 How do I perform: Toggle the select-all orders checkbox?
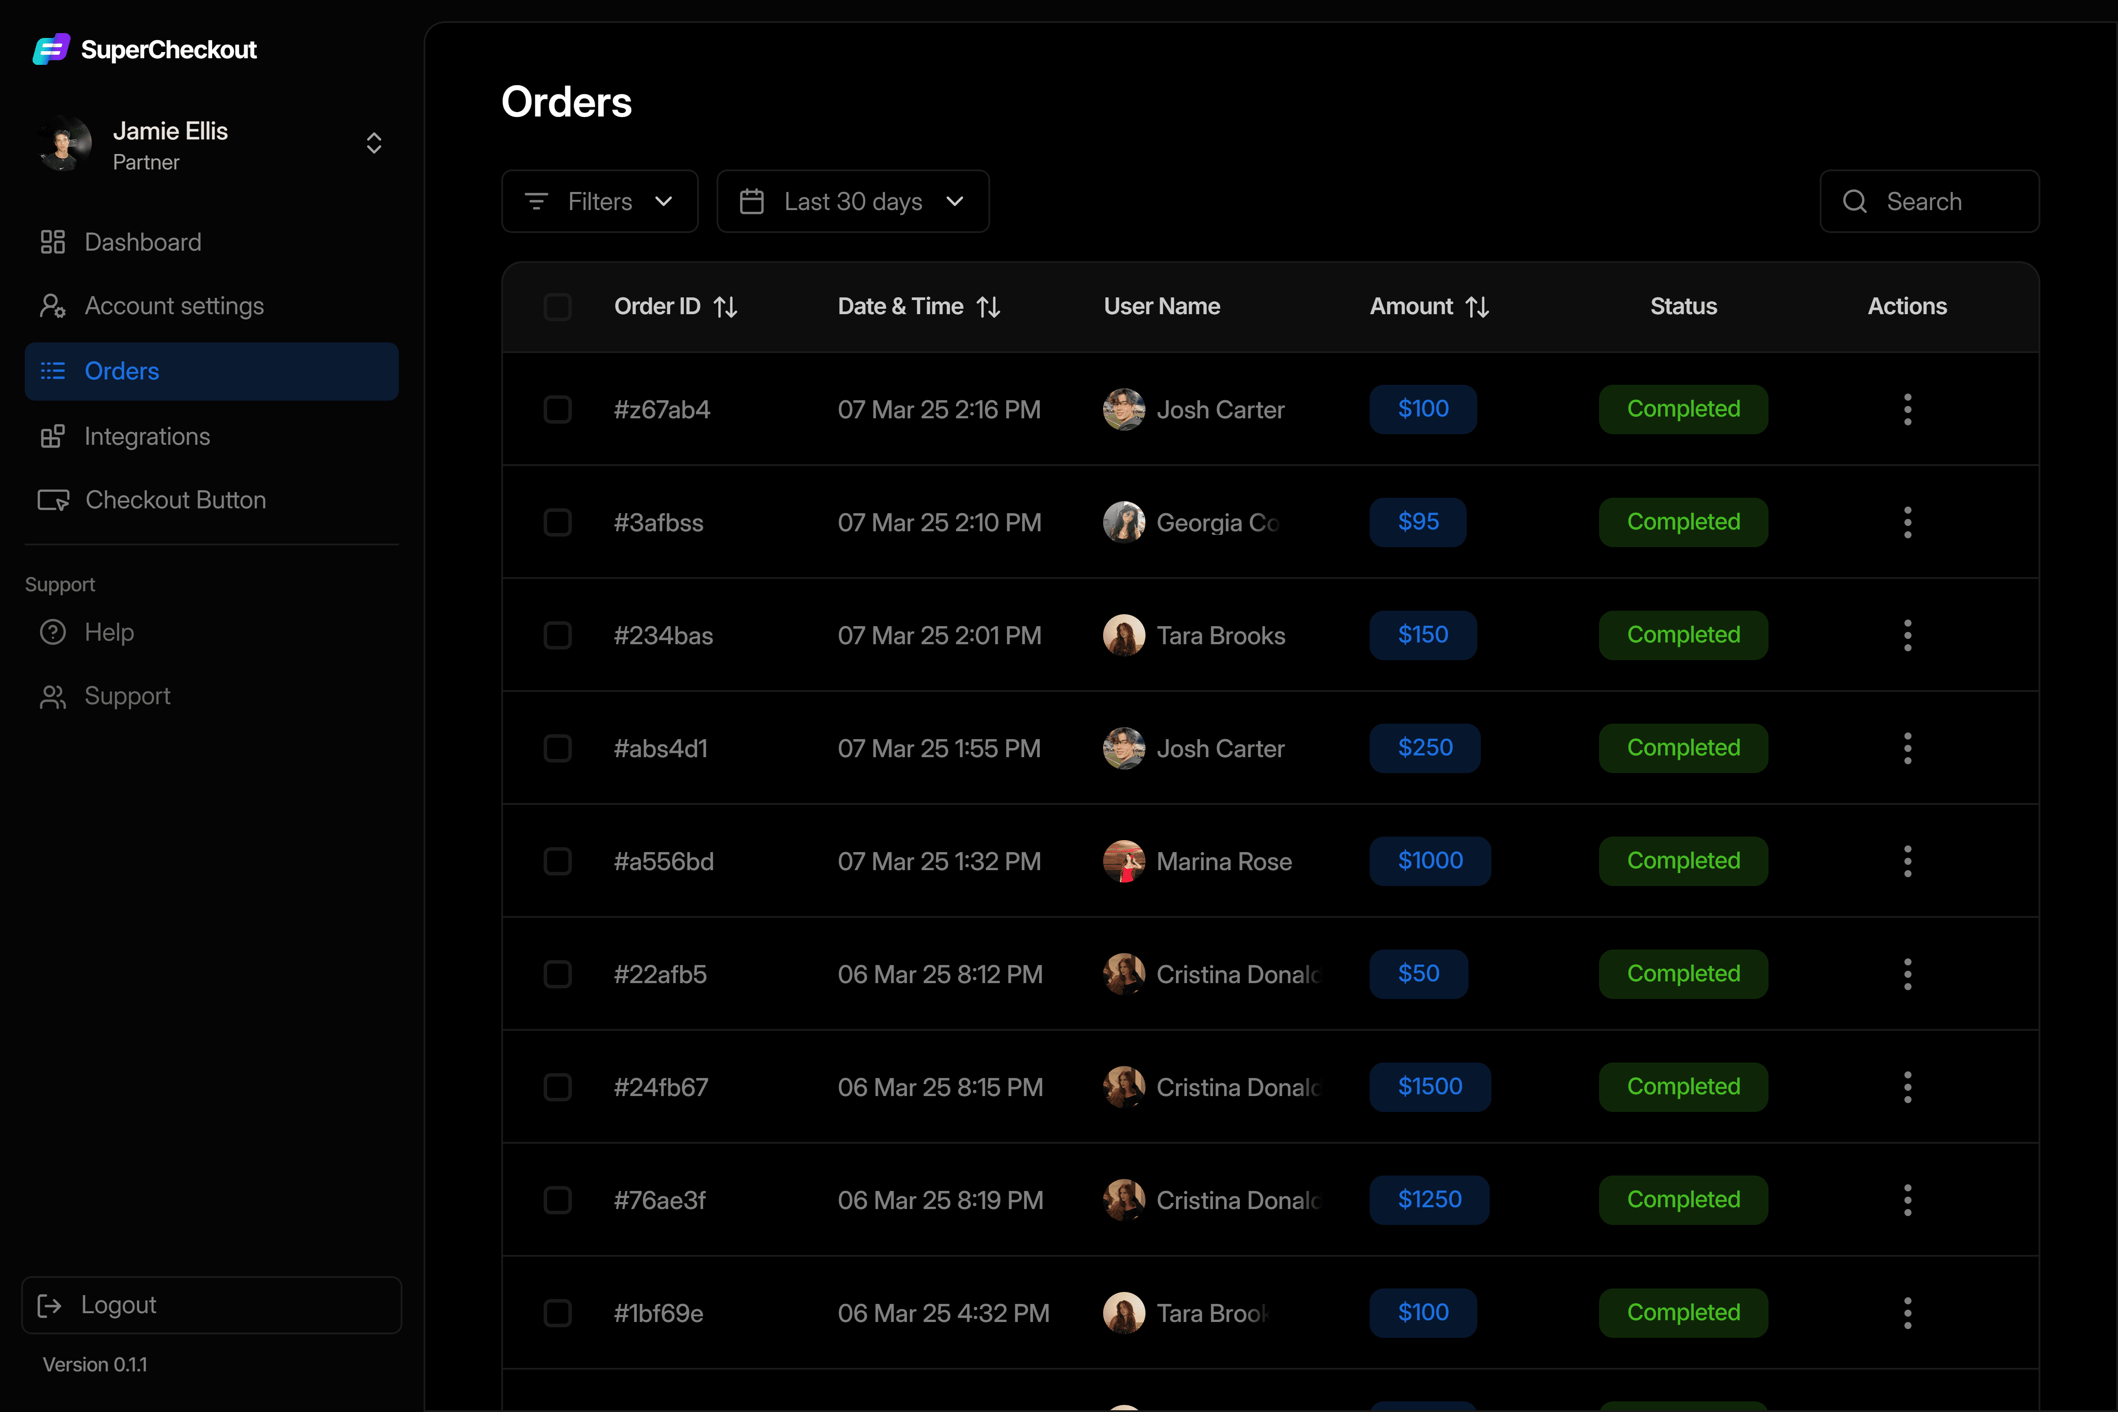pyautogui.click(x=557, y=307)
